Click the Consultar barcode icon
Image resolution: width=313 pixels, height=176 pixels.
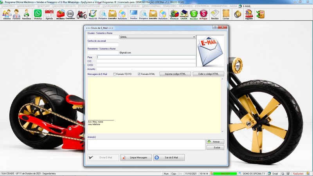(70, 14)
